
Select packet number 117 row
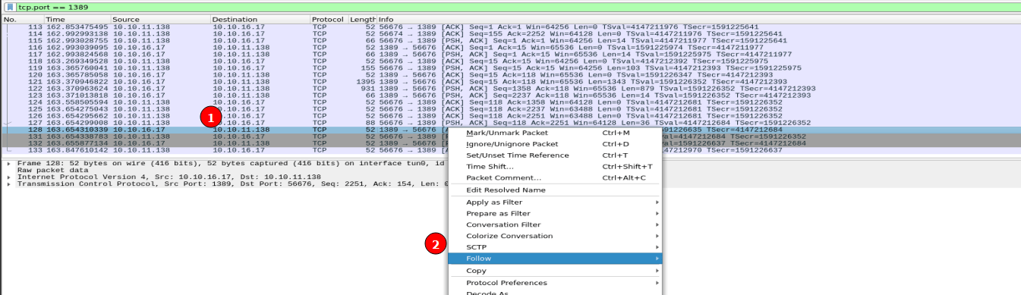click(510, 54)
